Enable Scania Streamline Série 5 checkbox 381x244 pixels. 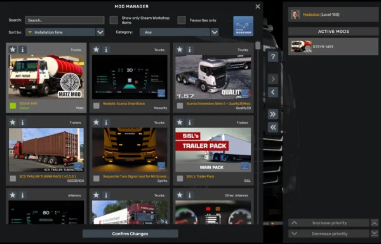click(180, 105)
